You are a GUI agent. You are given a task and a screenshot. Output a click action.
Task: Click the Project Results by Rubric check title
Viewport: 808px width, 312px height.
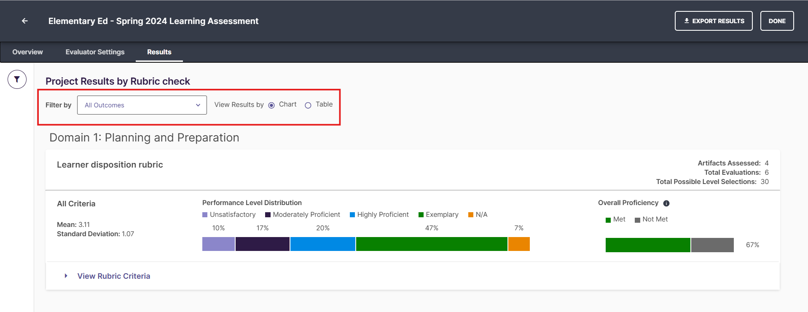pos(118,81)
